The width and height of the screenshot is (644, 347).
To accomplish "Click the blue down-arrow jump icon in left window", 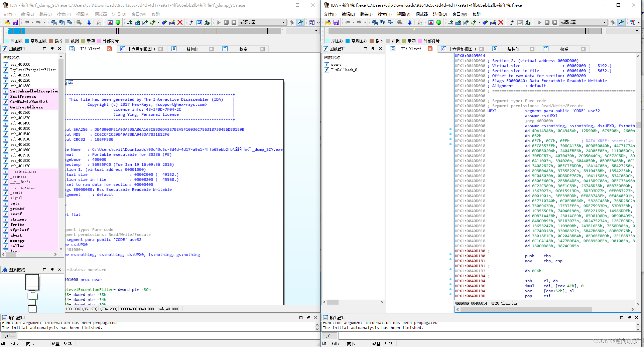I will (89, 22).
